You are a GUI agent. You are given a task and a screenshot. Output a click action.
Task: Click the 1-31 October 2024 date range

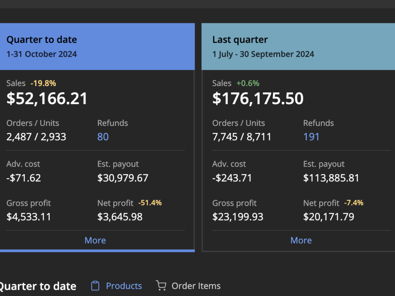(x=41, y=54)
